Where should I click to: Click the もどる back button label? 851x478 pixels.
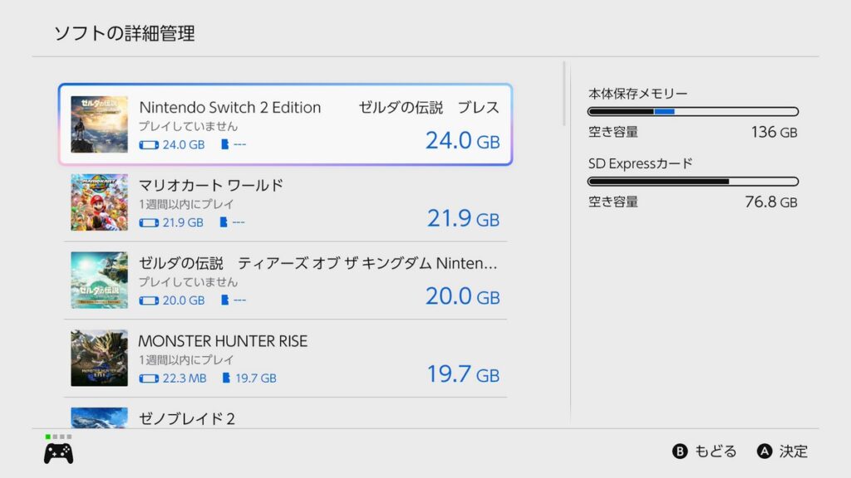click(716, 451)
